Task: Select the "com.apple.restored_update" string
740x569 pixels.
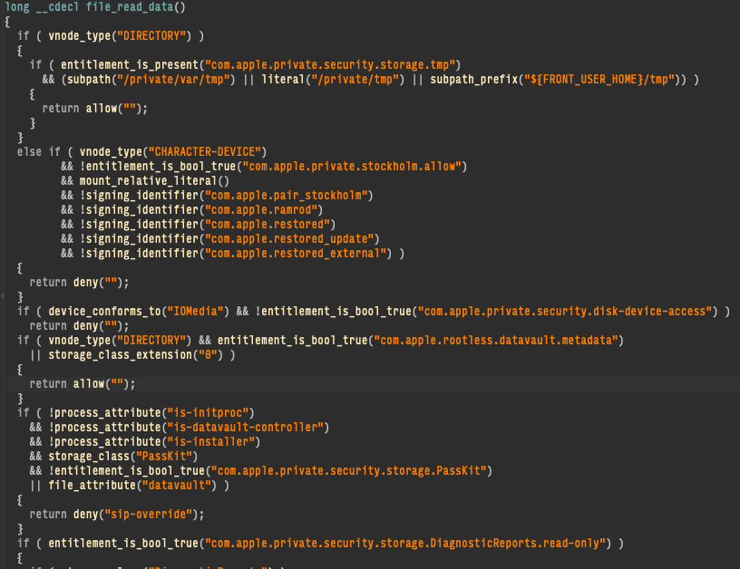Action: click(x=290, y=239)
